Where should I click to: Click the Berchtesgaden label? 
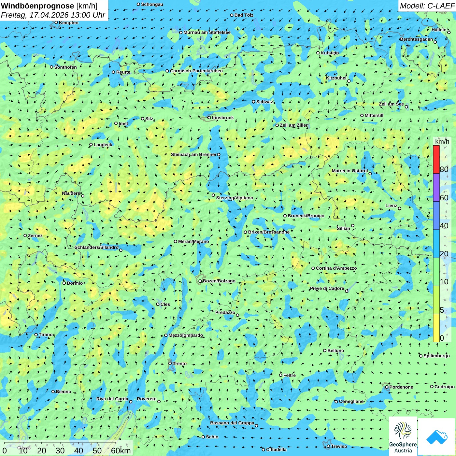(x=417, y=39)
